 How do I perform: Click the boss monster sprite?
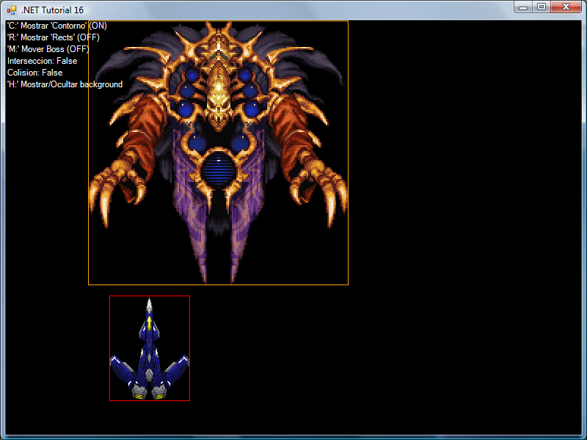218,153
